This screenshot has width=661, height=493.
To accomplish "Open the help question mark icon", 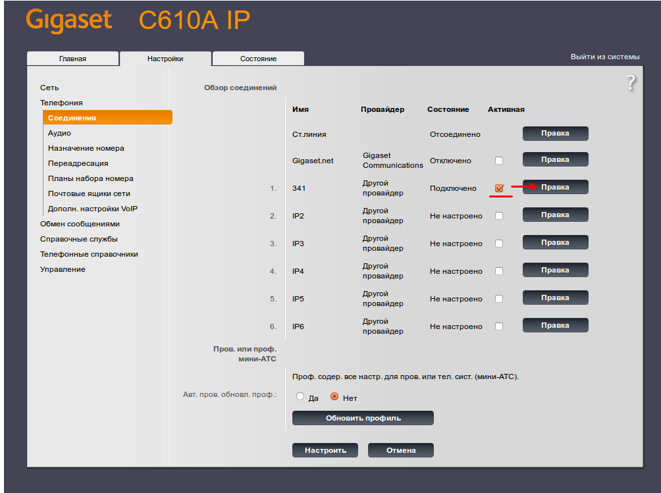I will point(631,83).
